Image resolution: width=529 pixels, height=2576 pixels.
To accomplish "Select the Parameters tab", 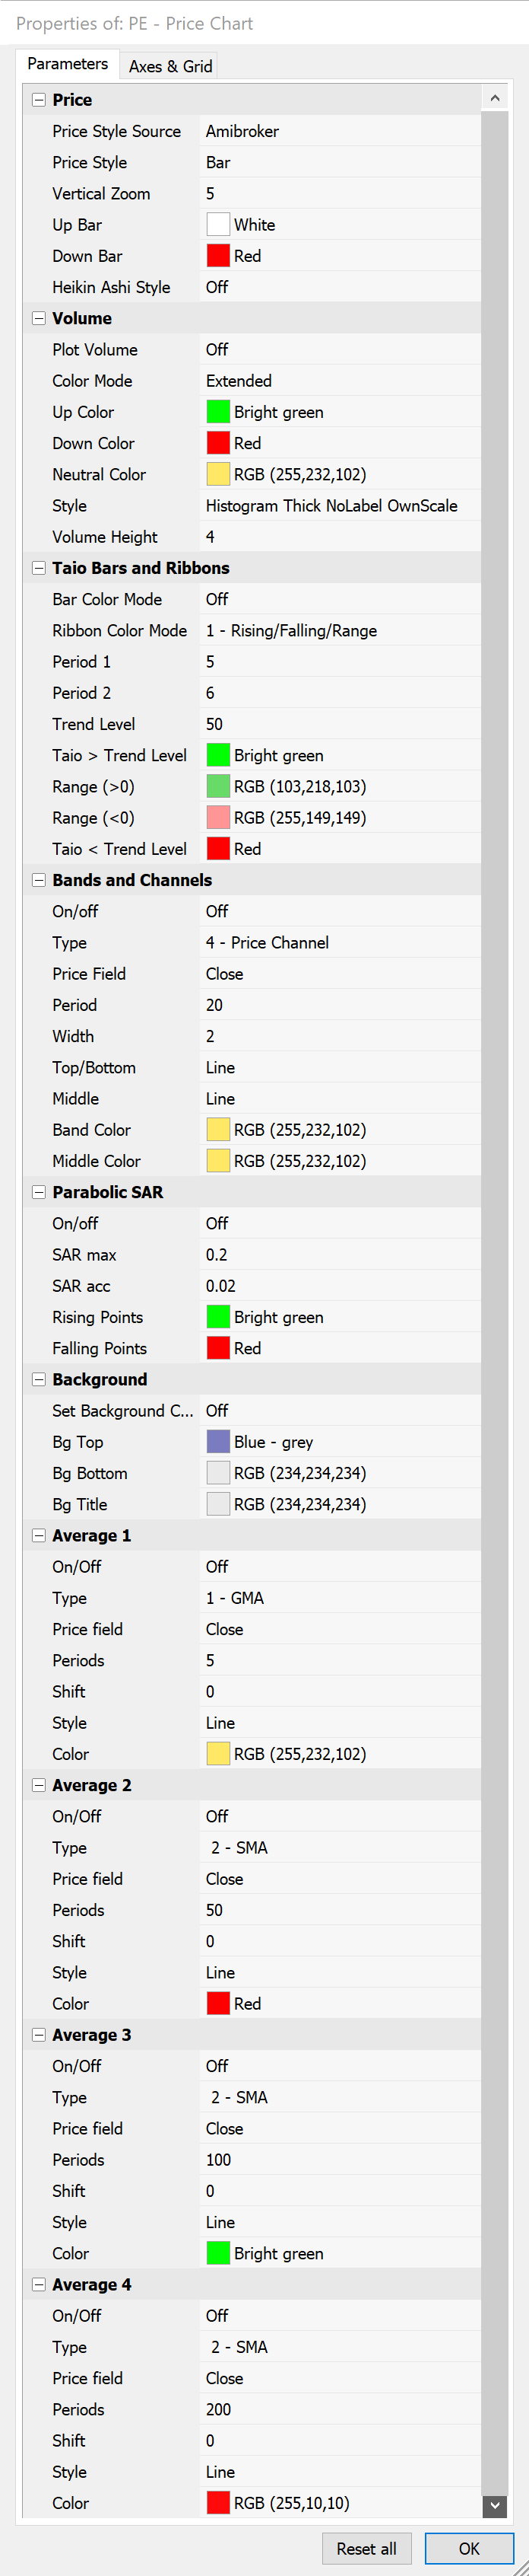I will click(67, 64).
